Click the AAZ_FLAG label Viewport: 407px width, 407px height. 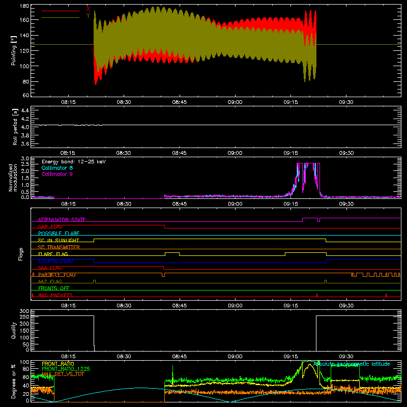(x=50, y=281)
